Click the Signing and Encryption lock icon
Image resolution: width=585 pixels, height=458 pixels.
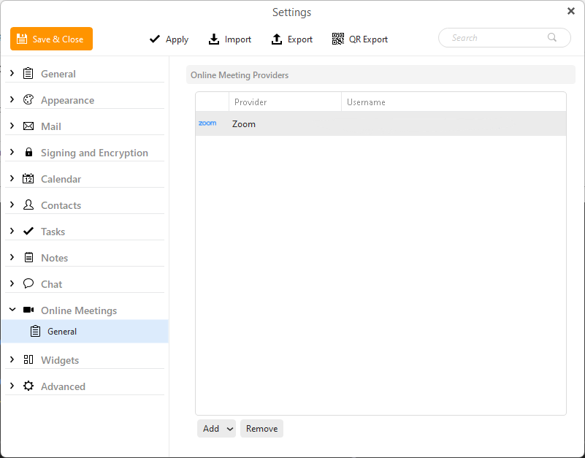pyautogui.click(x=28, y=152)
